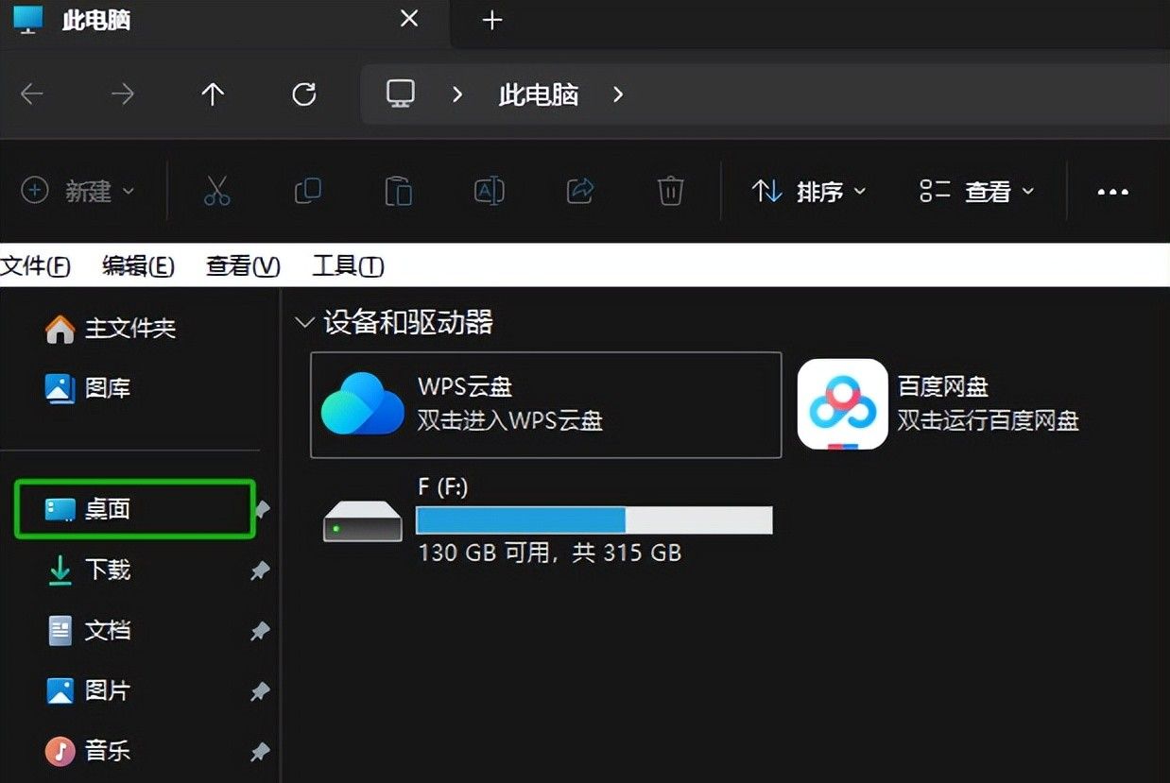Open the 工具(T) menu
1170x783 pixels.
pyautogui.click(x=347, y=266)
